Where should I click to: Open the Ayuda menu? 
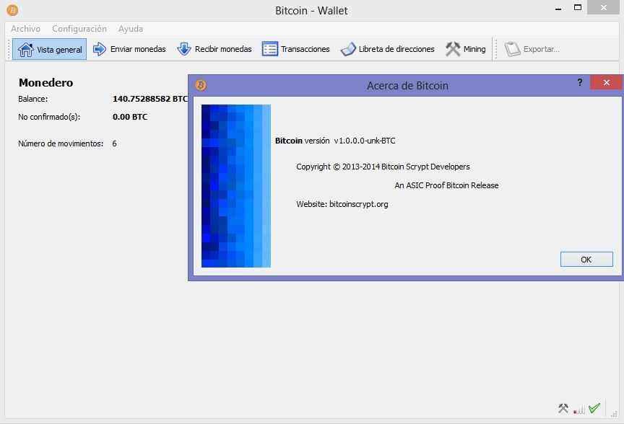131,29
